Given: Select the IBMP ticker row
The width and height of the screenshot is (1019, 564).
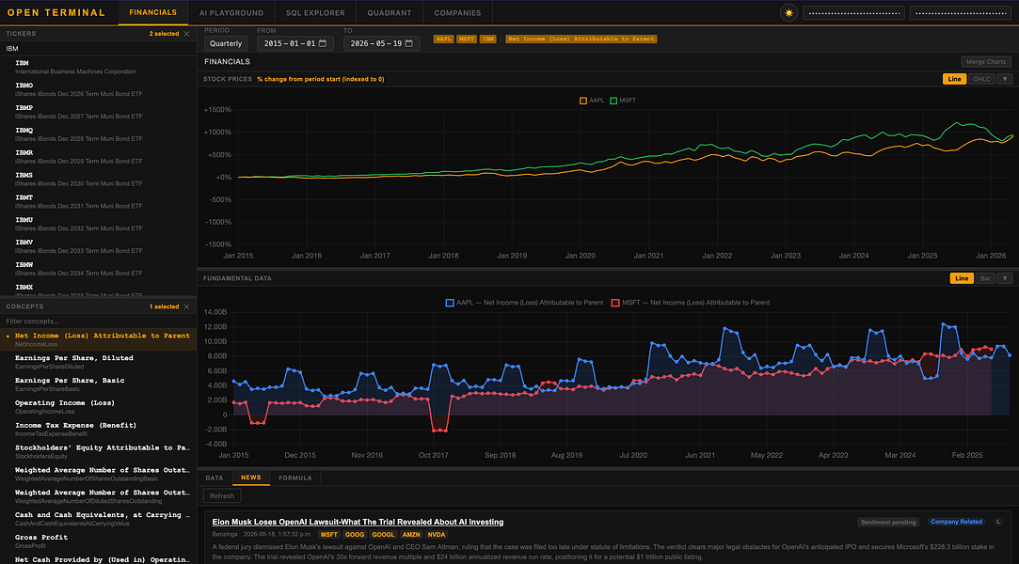Looking at the screenshot, I should point(98,112).
